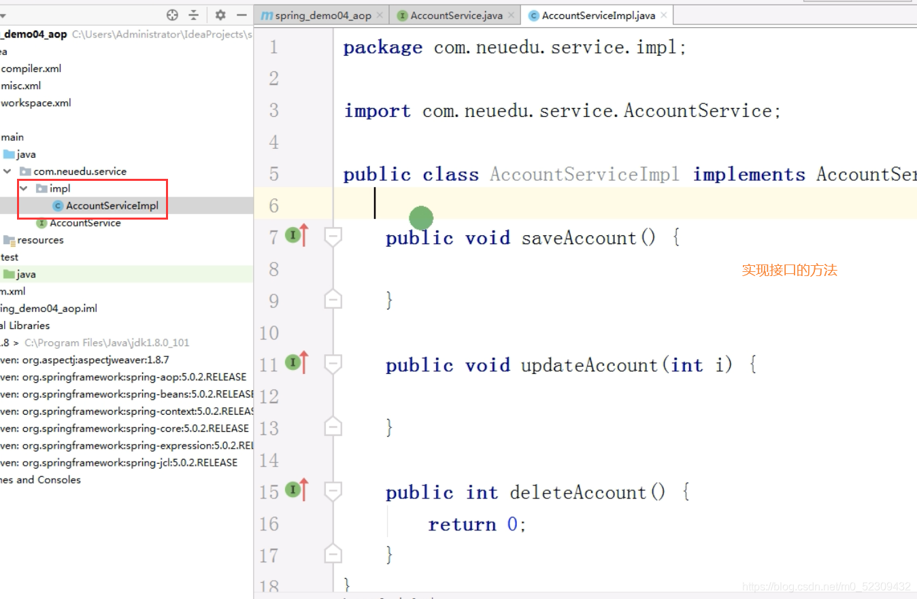Click the updateAccount method name
This screenshot has height=599, width=917.
tap(590, 365)
